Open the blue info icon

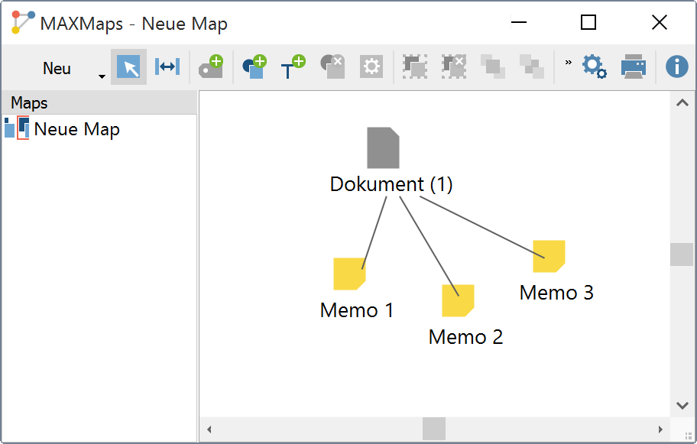(676, 66)
